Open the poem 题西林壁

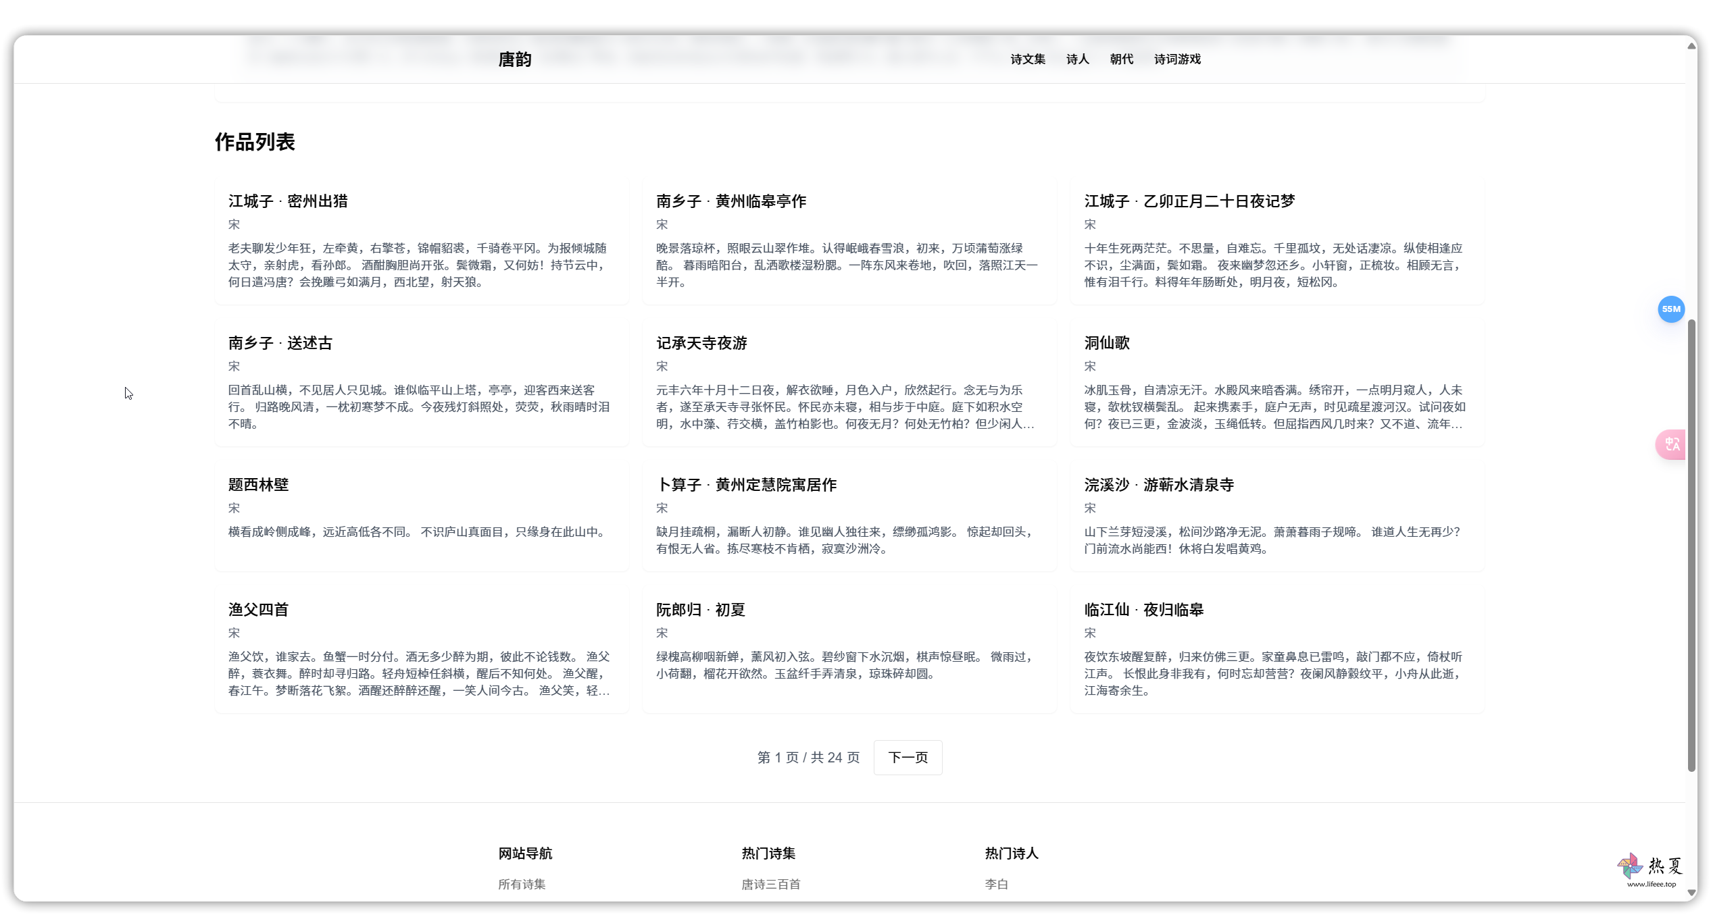[x=258, y=485]
